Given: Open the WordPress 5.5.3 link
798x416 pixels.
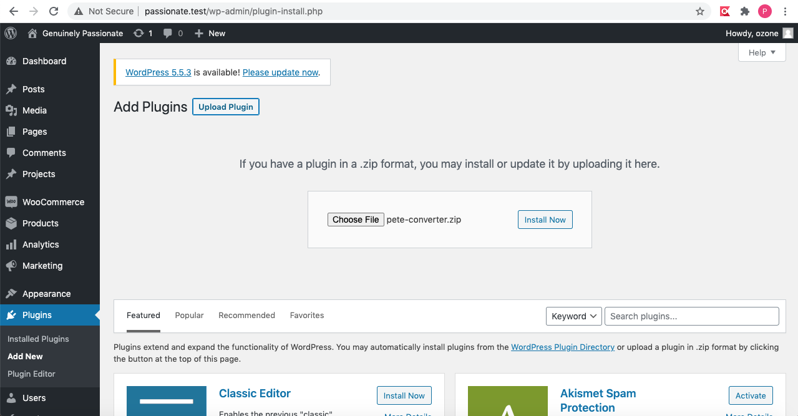Looking at the screenshot, I should pyautogui.click(x=158, y=72).
